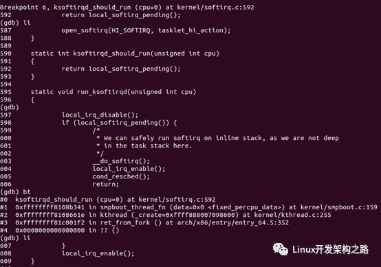Click the Linux开发架构之路 watermark text

(331, 250)
